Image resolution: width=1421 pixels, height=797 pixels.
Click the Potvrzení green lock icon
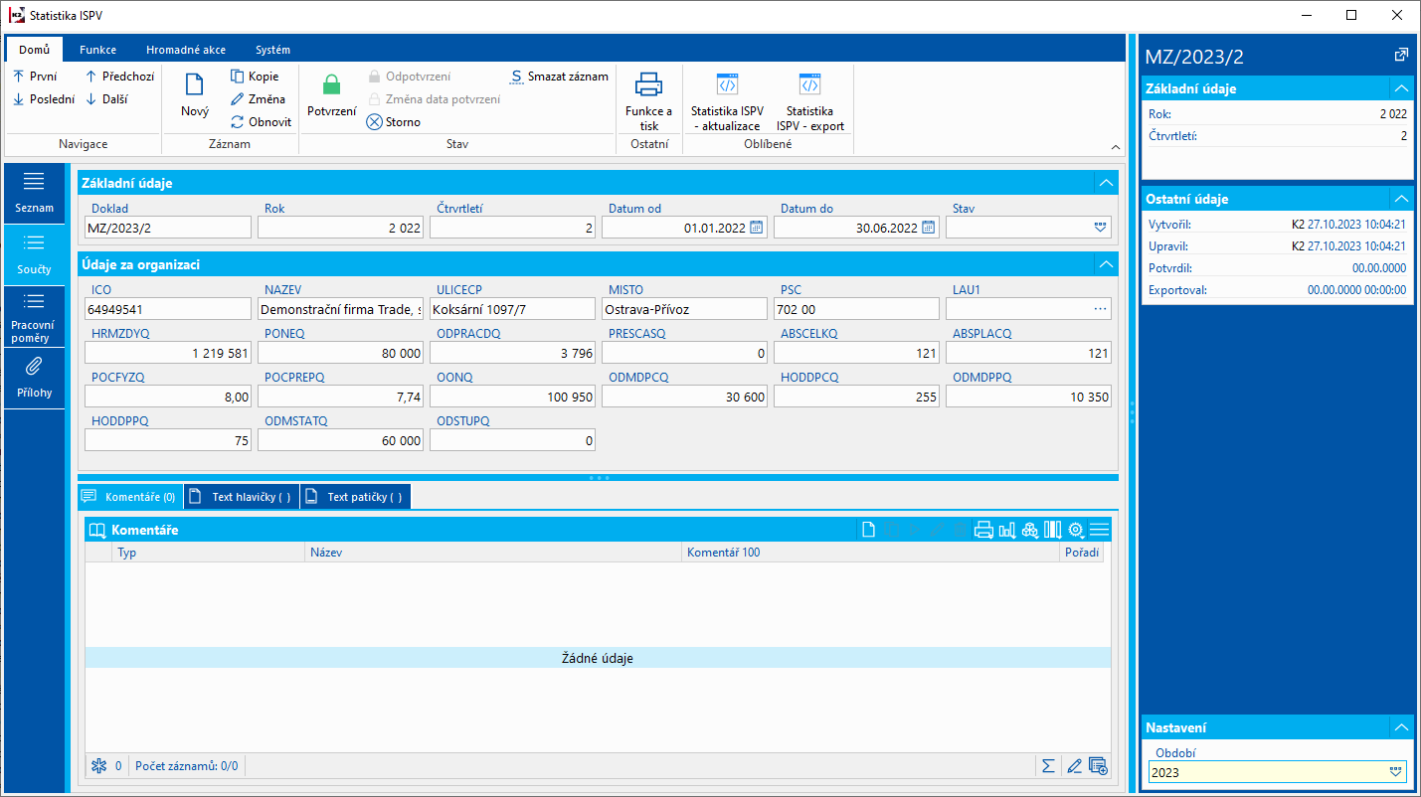coord(331,86)
